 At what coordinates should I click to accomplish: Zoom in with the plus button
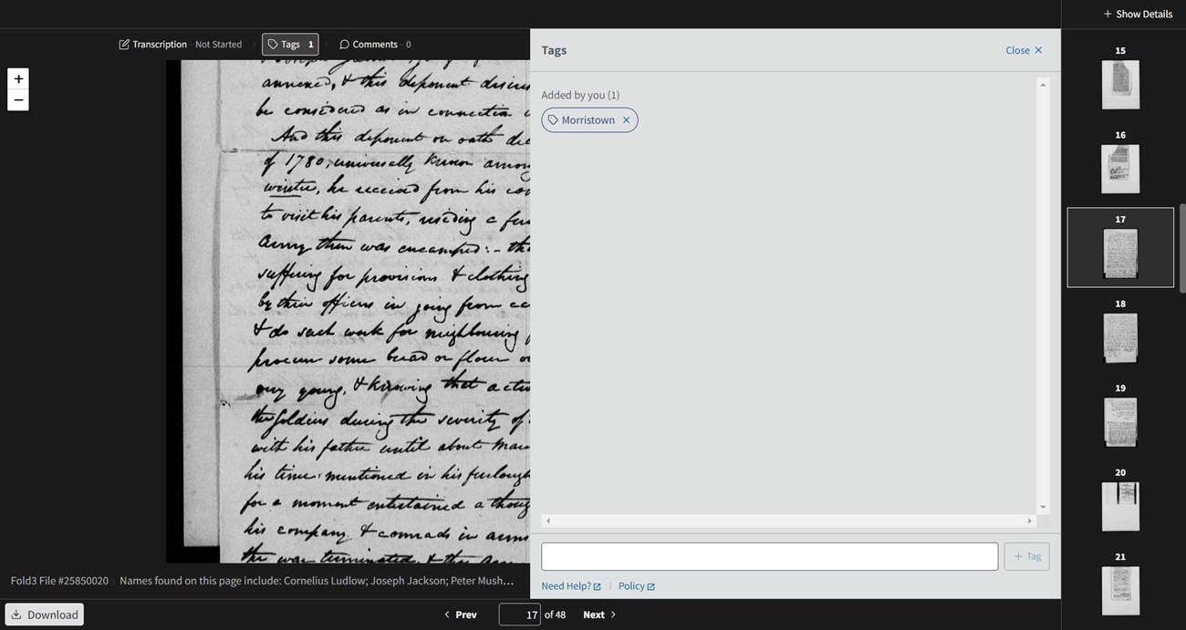tap(18, 79)
